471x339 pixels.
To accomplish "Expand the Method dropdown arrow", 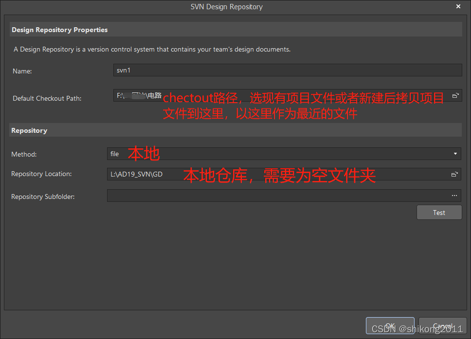I will coord(455,154).
